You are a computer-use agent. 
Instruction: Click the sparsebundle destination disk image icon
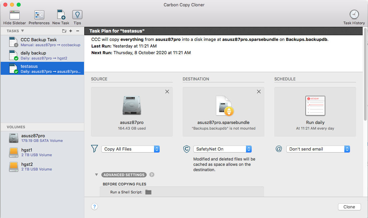225,106
